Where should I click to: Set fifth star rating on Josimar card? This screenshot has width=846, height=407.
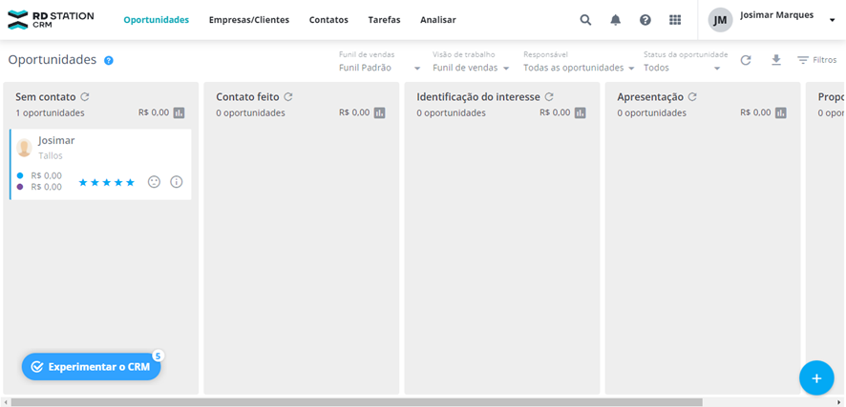tap(130, 182)
